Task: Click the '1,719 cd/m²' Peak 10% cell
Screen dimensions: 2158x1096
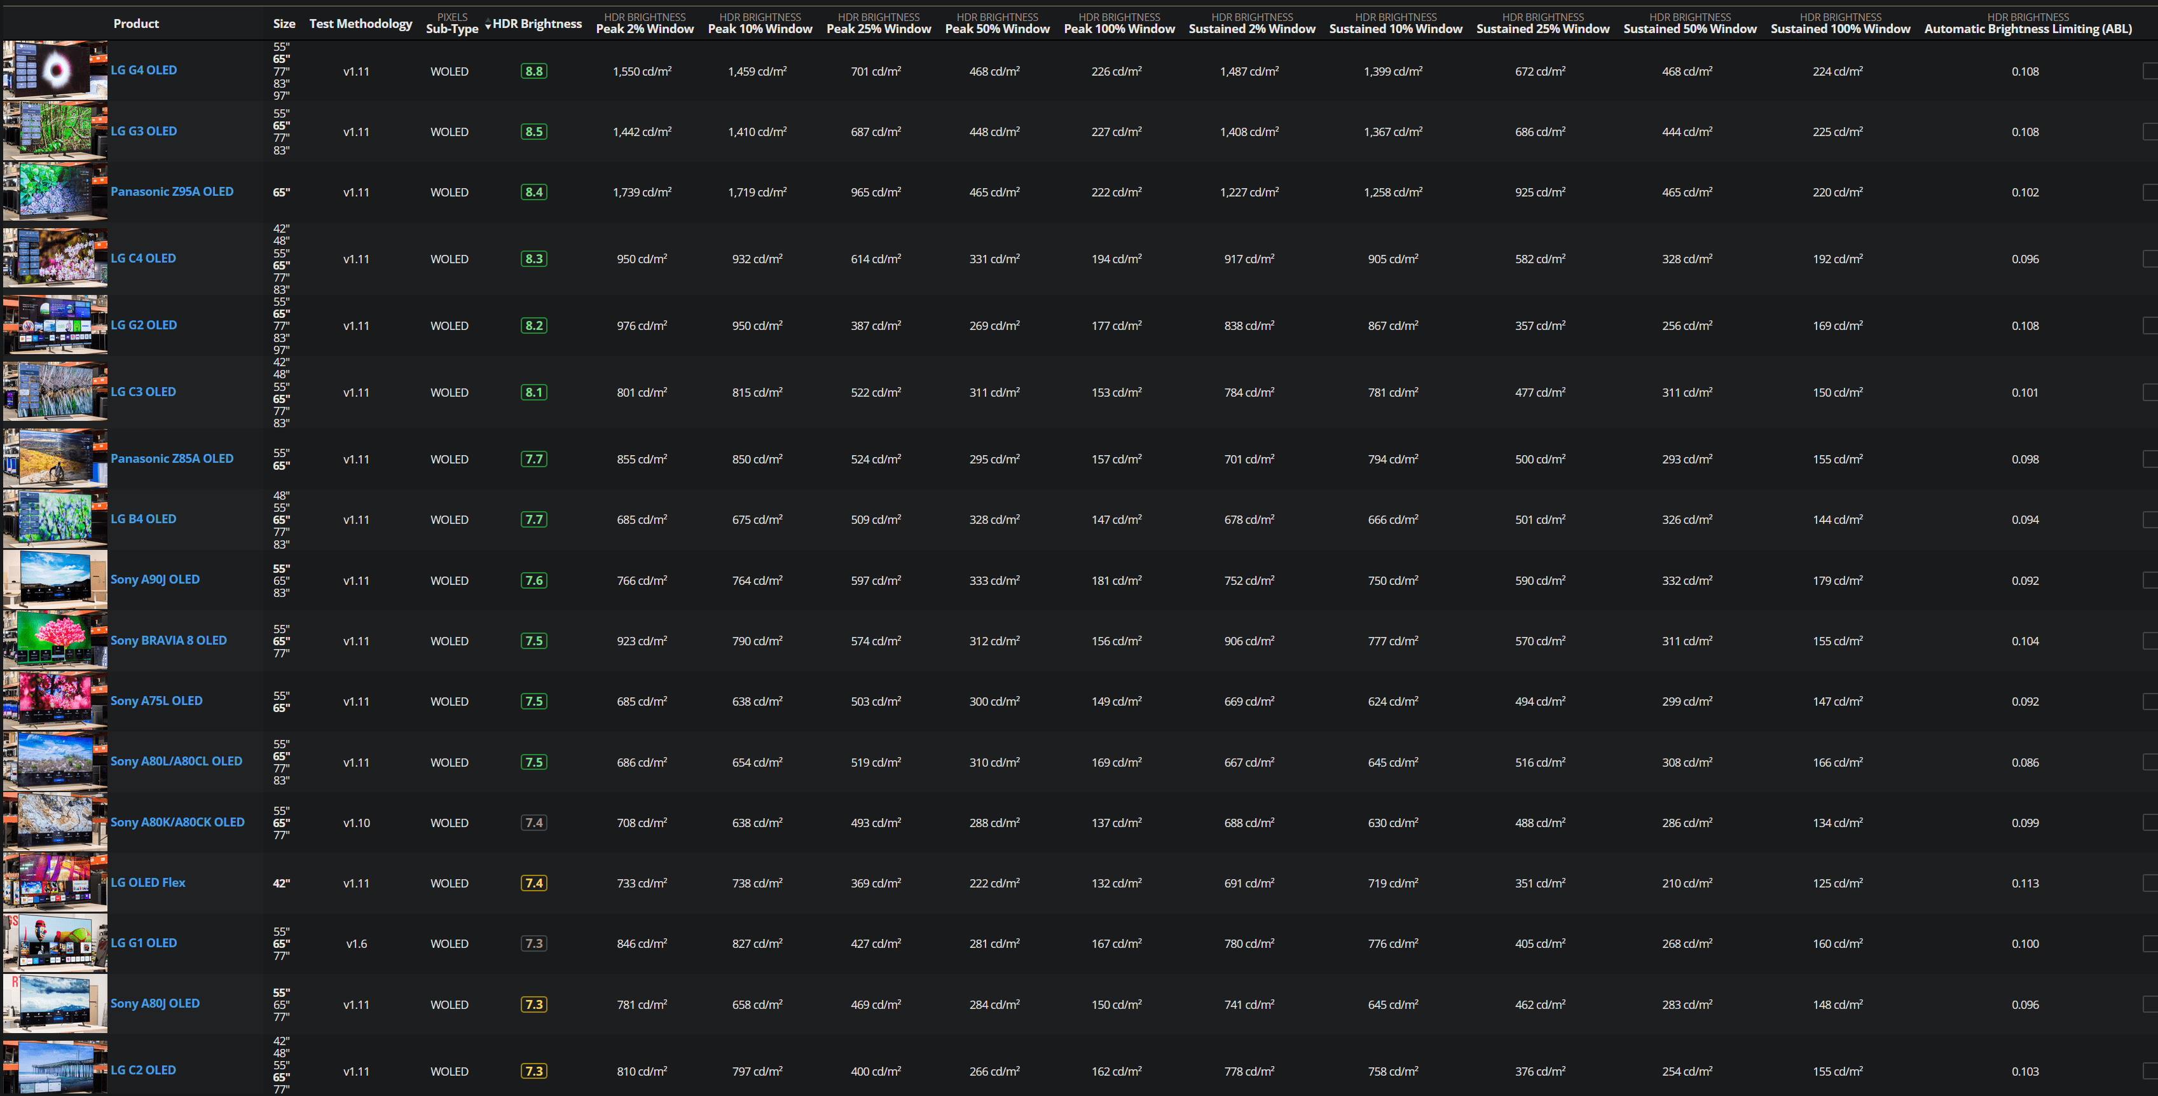Action: point(757,192)
